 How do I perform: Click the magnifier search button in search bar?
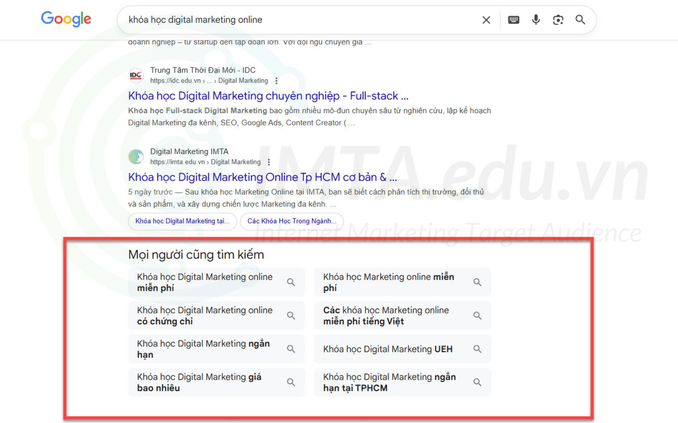[x=580, y=20]
